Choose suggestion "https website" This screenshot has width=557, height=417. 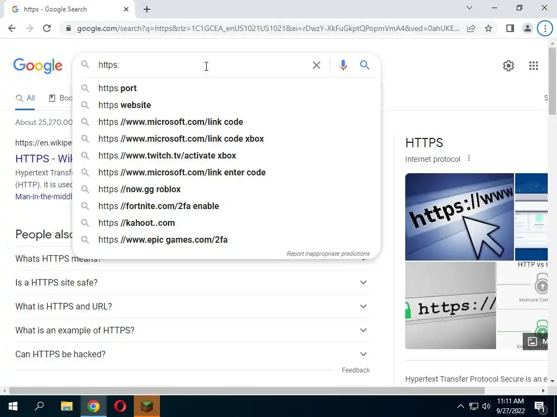(x=226, y=105)
